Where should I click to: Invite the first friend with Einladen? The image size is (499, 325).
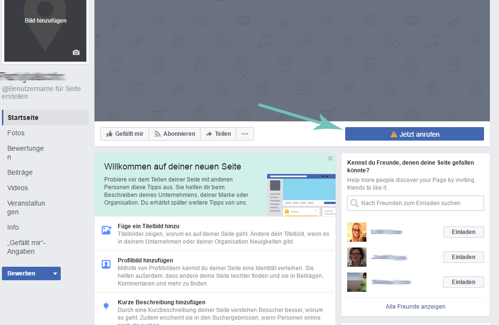coord(463,232)
